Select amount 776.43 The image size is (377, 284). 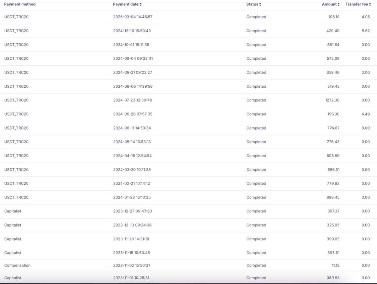[333, 142]
